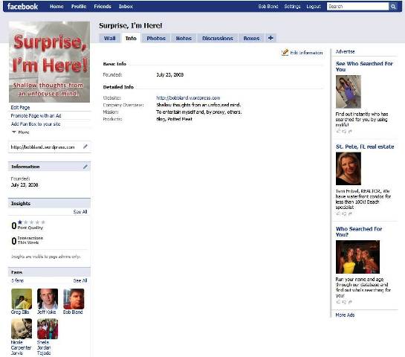Viewport: 405px width, 357px height.
Task: Click See Who Searched For You ad image
Action: tap(349, 91)
